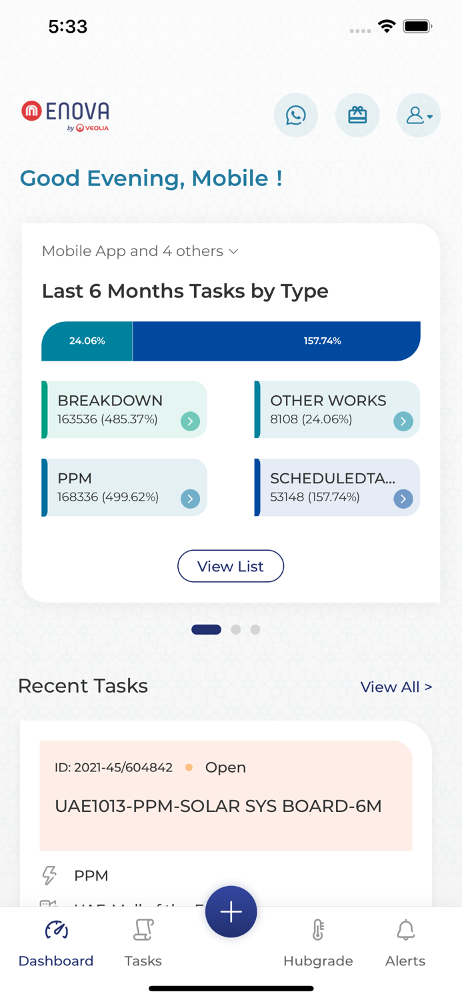Click the View List button
The image size is (462, 1000).
pos(231,566)
